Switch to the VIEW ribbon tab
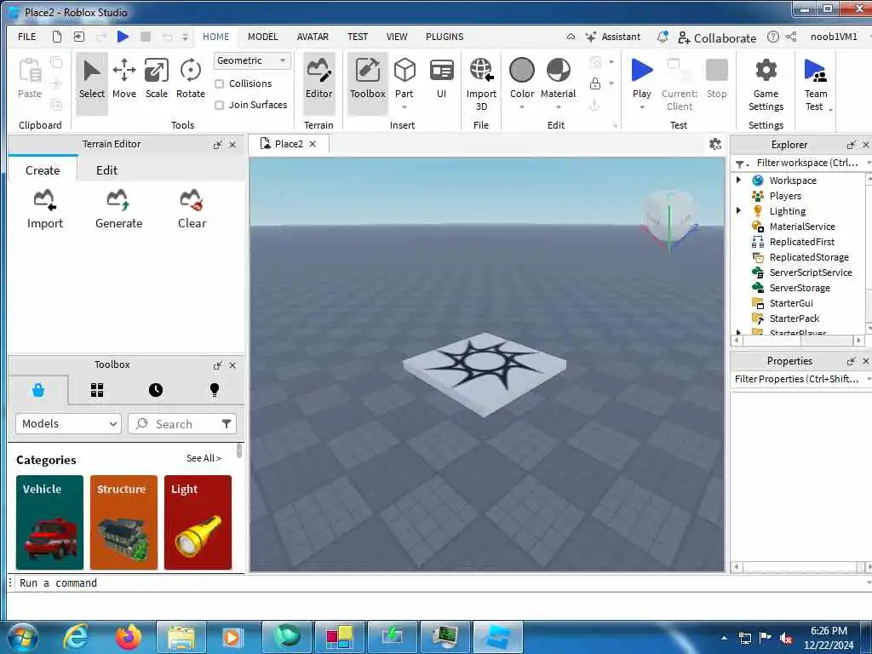This screenshot has height=654, width=872. click(397, 37)
